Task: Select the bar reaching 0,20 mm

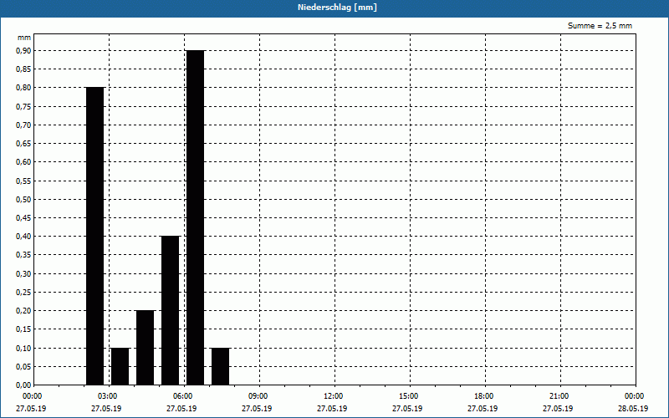Action: pyautogui.click(x=145, y=348)
